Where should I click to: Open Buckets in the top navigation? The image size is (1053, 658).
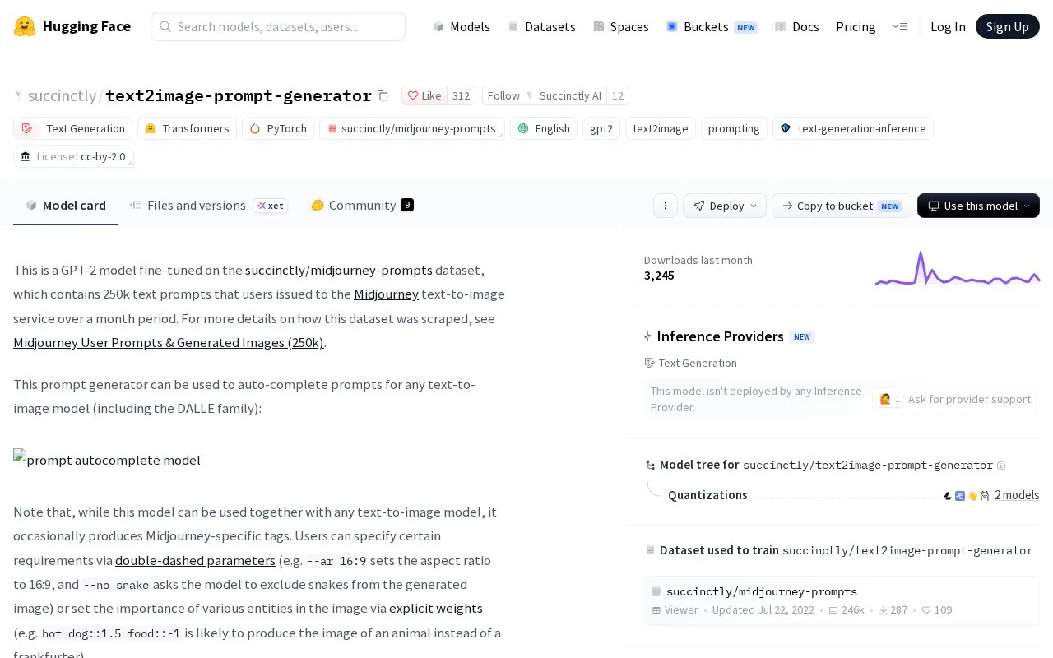click(x=712, y=26)
